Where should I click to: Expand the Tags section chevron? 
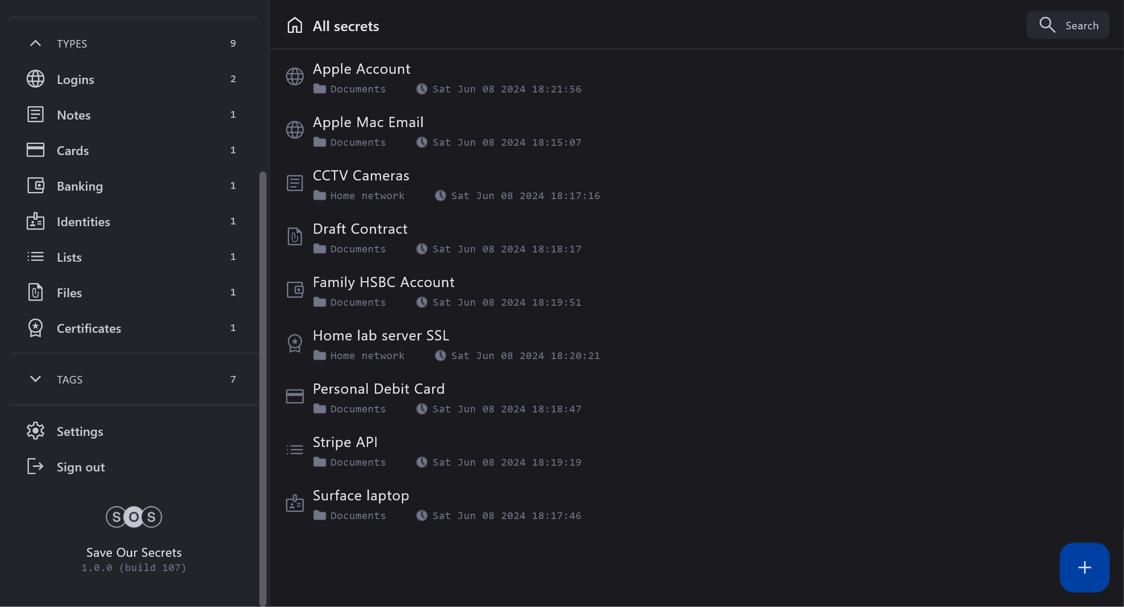[36, 379]
